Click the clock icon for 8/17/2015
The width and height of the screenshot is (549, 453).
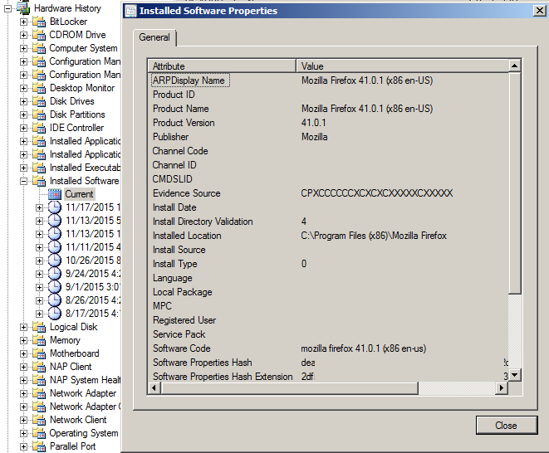[55, 314]
